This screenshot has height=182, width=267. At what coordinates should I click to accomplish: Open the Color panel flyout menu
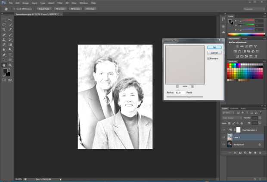(x=264, y=16)
